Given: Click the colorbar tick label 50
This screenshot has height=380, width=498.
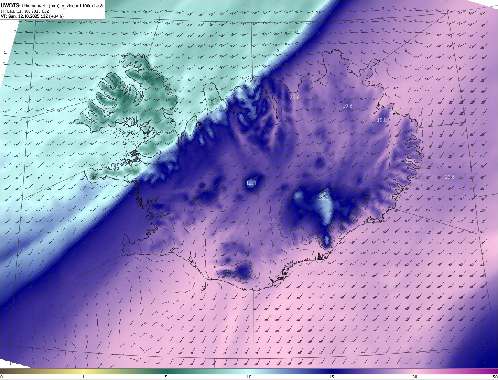Looking at the screenshot, I should pos(495,377).
